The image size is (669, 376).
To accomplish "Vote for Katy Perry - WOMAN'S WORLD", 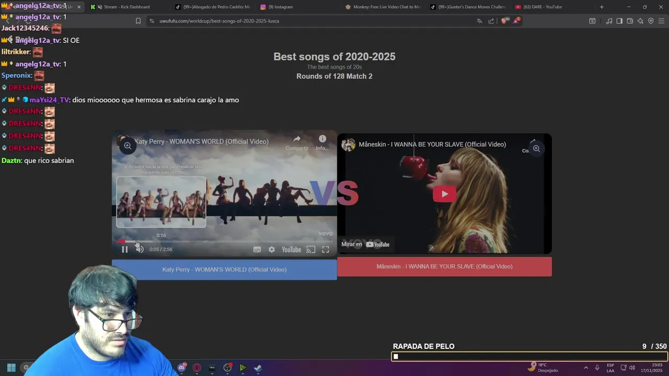I will (224, 269).
